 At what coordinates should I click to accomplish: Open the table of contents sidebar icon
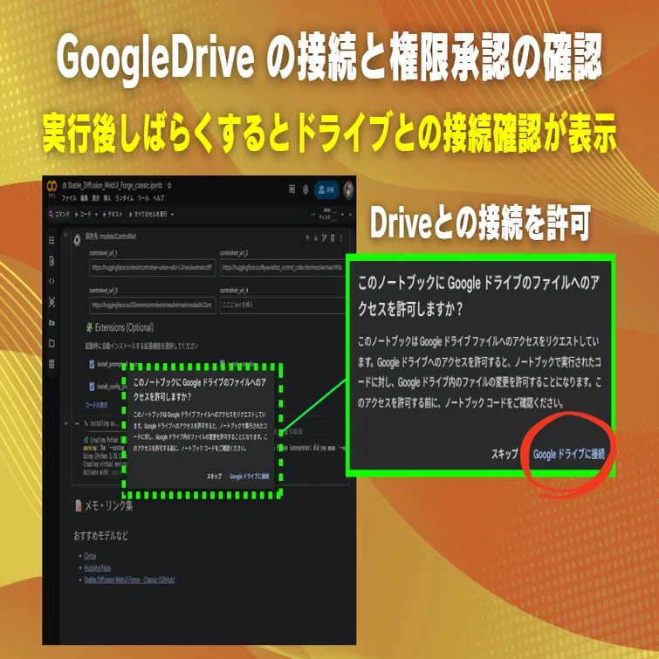pos(51,240)
